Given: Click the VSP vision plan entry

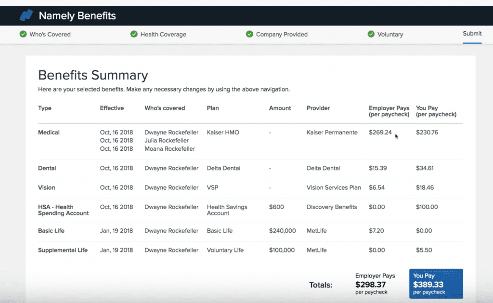Looking at the screenshot, I should 212,187.
